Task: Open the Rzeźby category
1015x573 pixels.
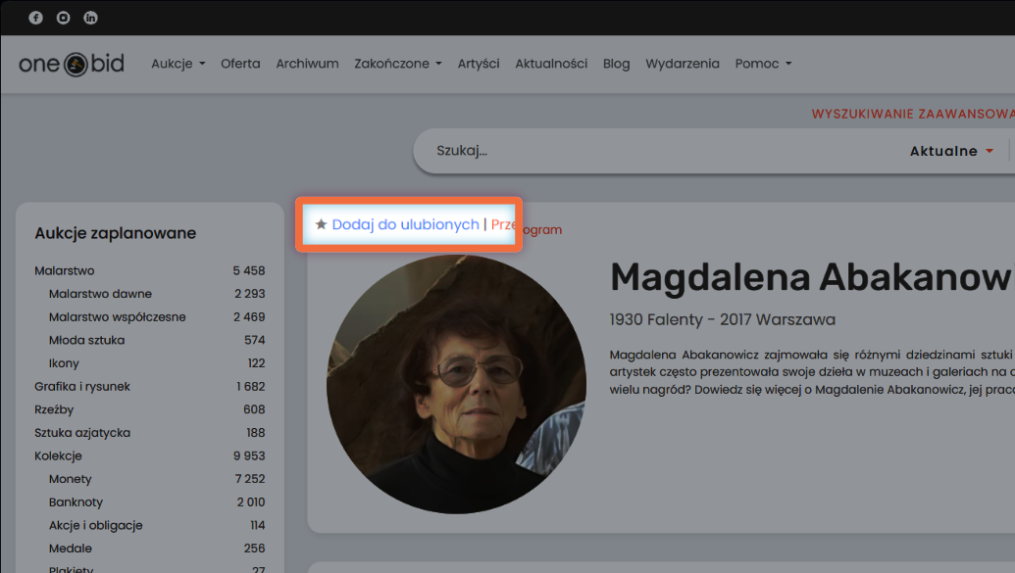Action: click(54, 409)
